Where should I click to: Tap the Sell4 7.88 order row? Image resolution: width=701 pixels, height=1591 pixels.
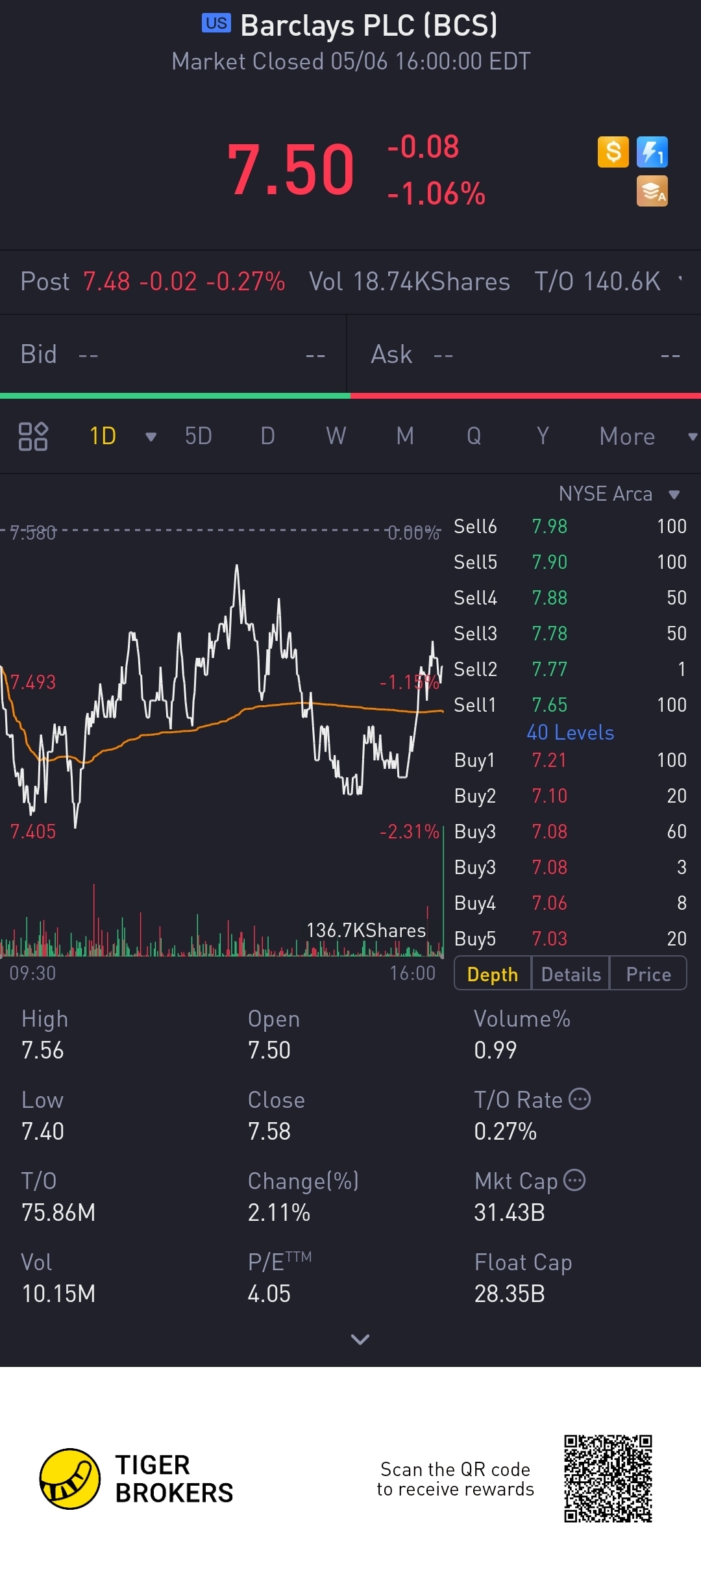click(570, 598)
